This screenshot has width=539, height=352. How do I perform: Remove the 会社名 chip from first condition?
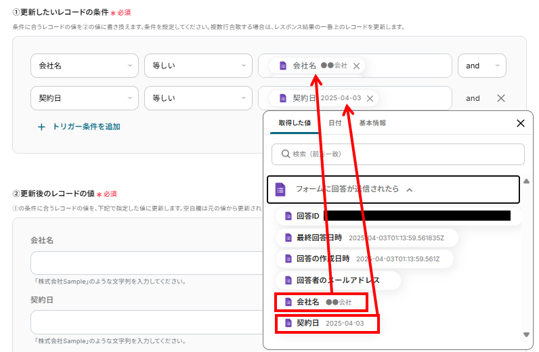[x=356, y=66]
